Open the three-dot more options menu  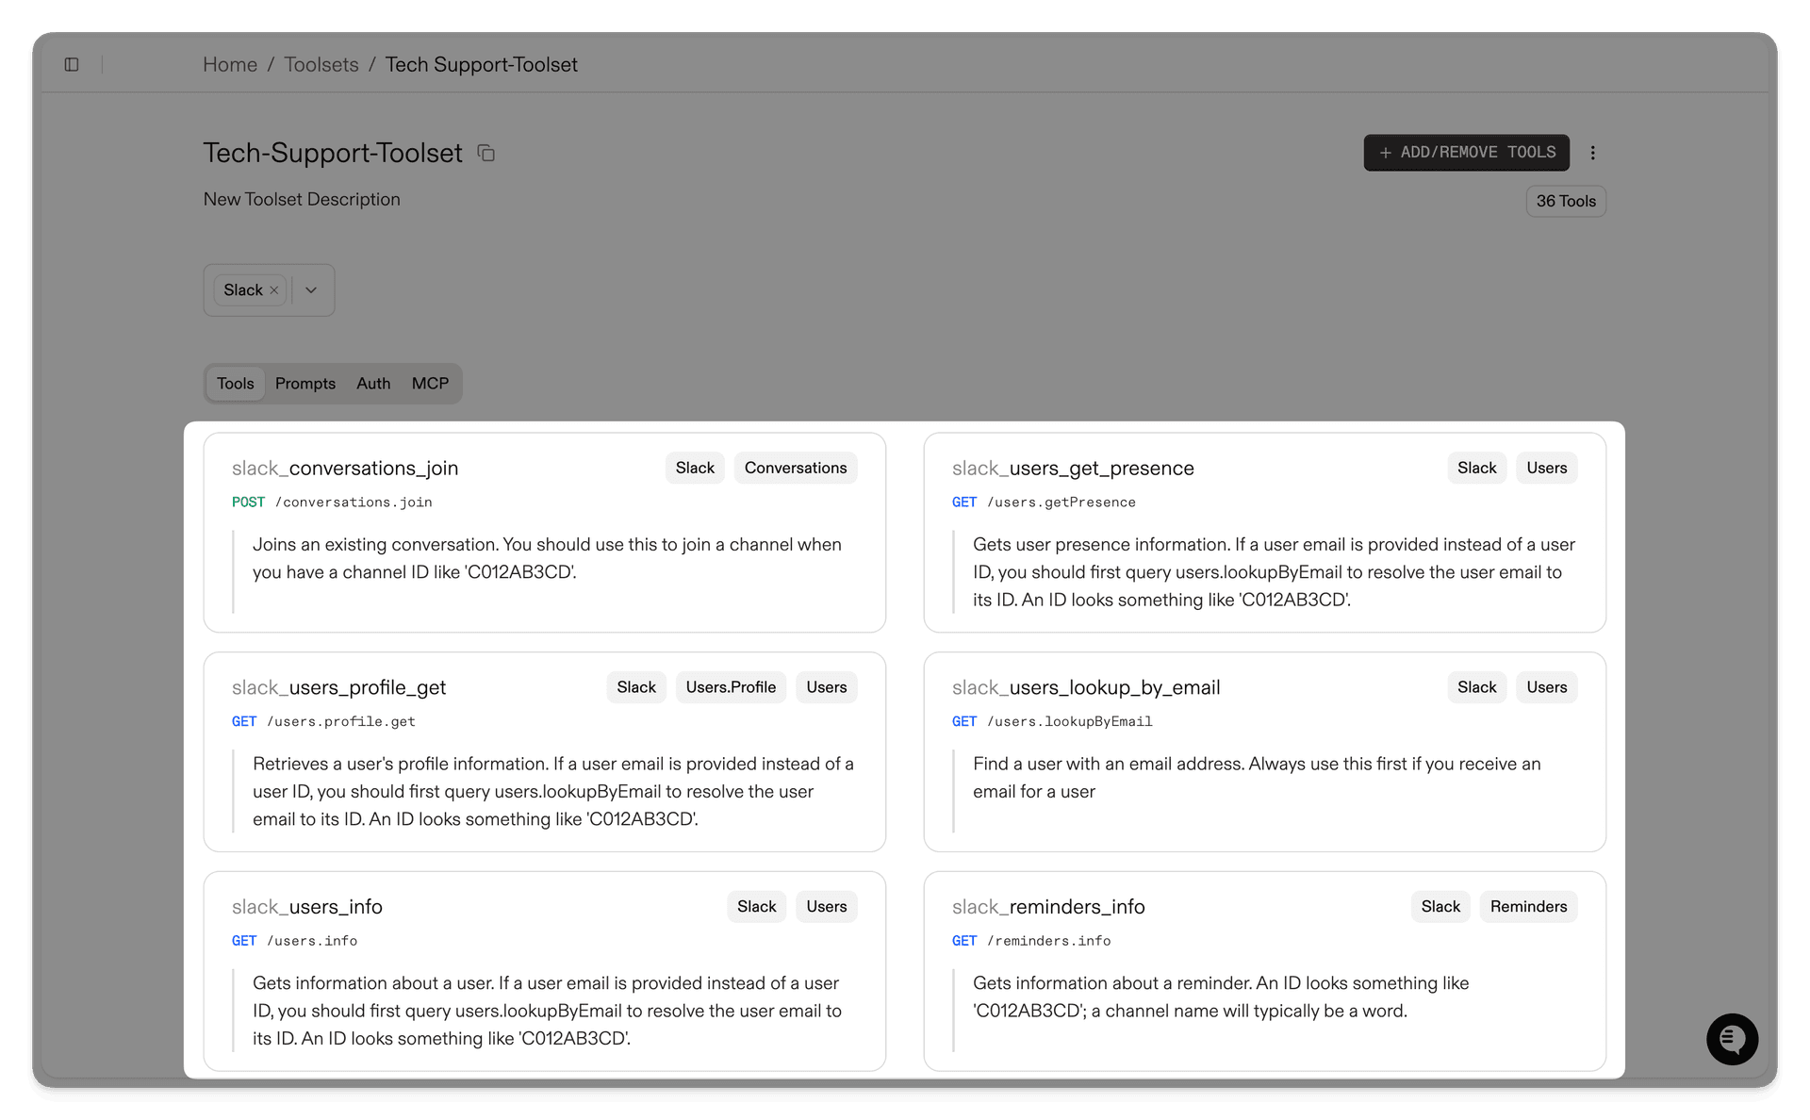pyautogui.click(x=1593, y=153)
